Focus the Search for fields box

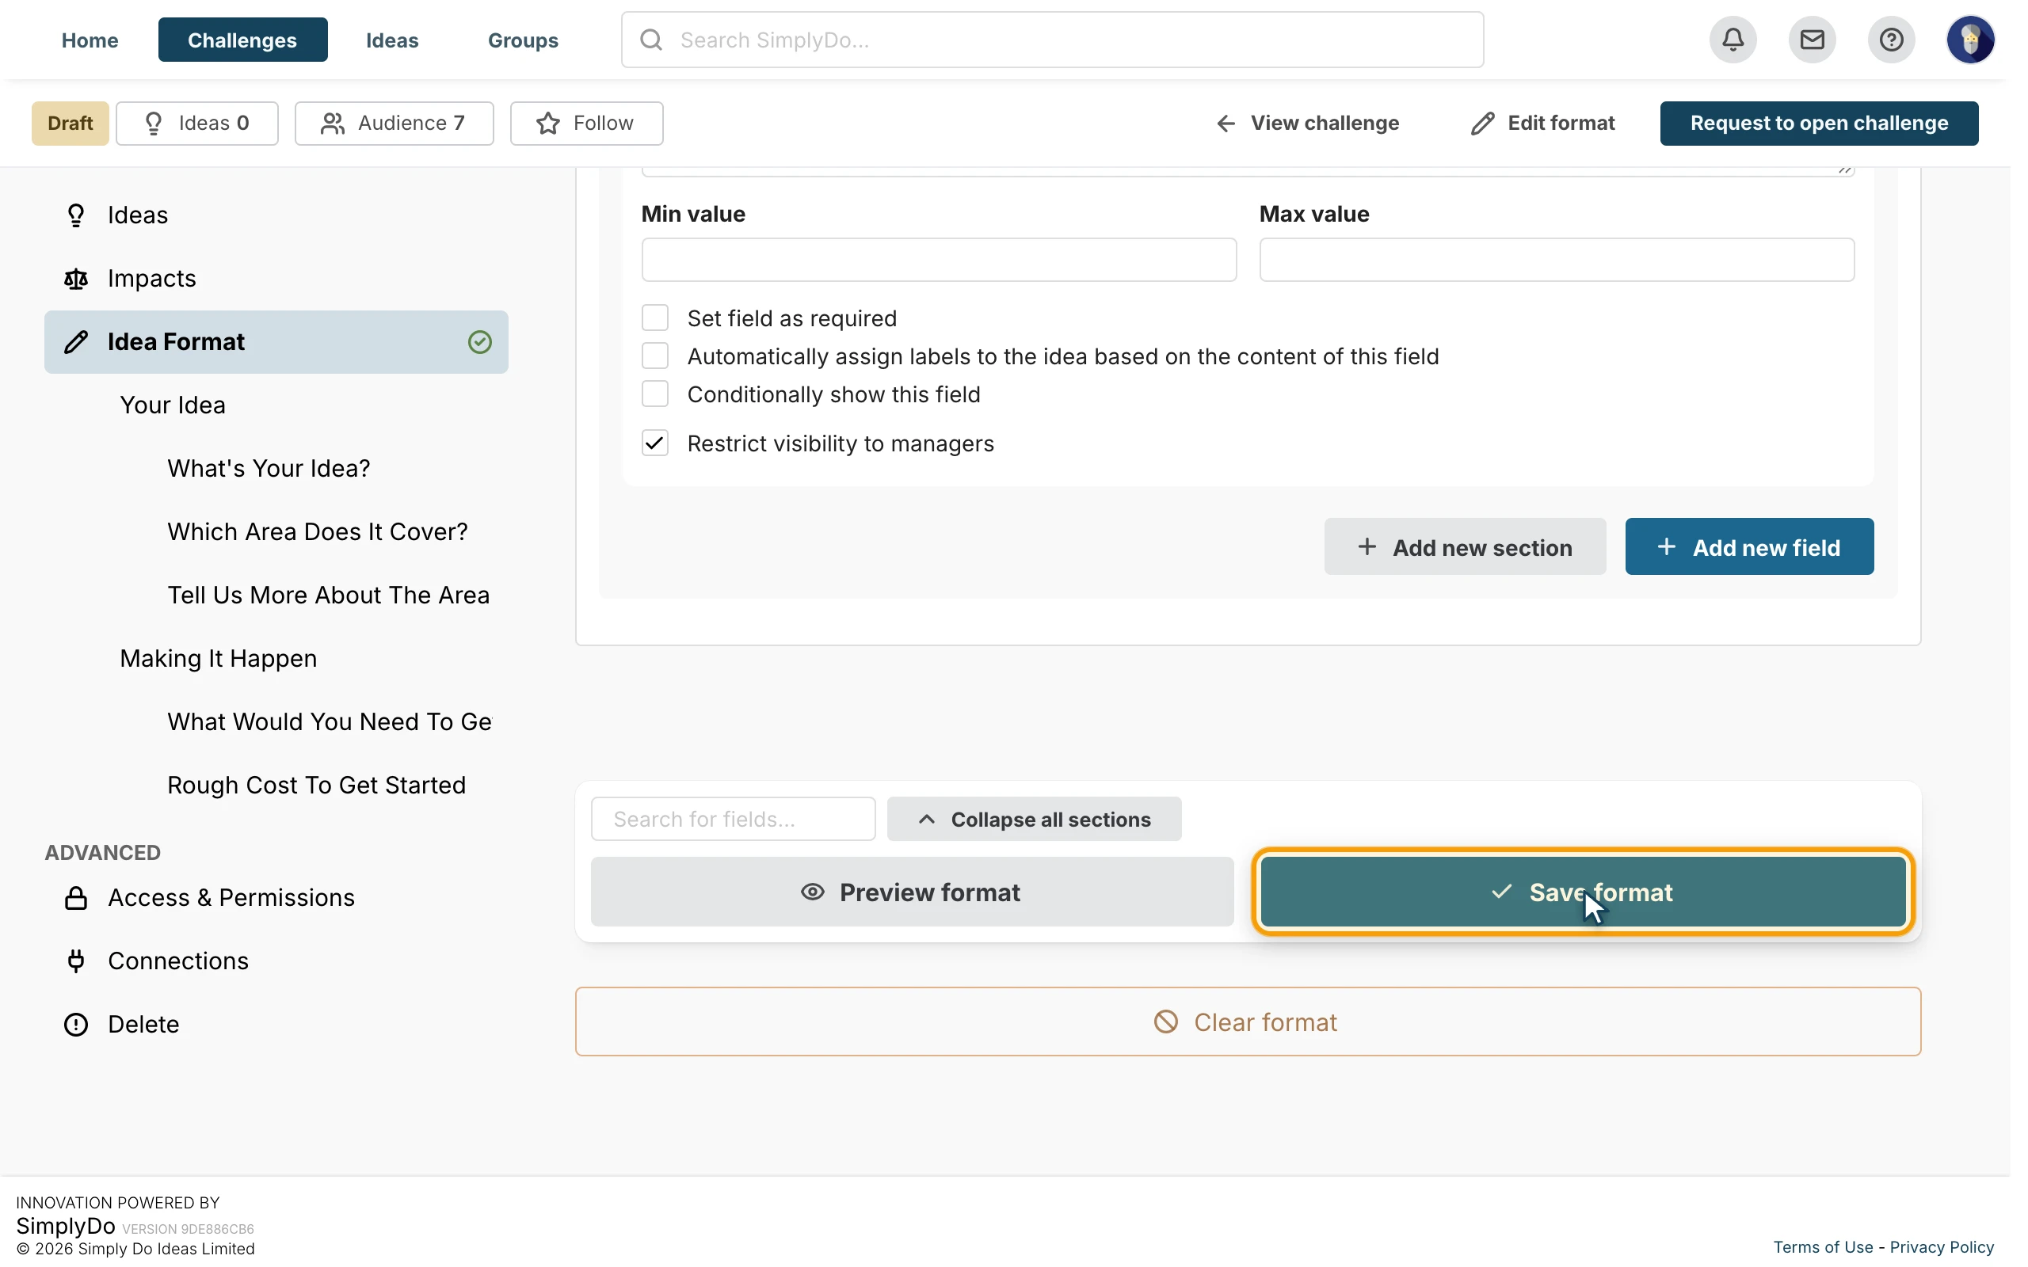[734, 819]
